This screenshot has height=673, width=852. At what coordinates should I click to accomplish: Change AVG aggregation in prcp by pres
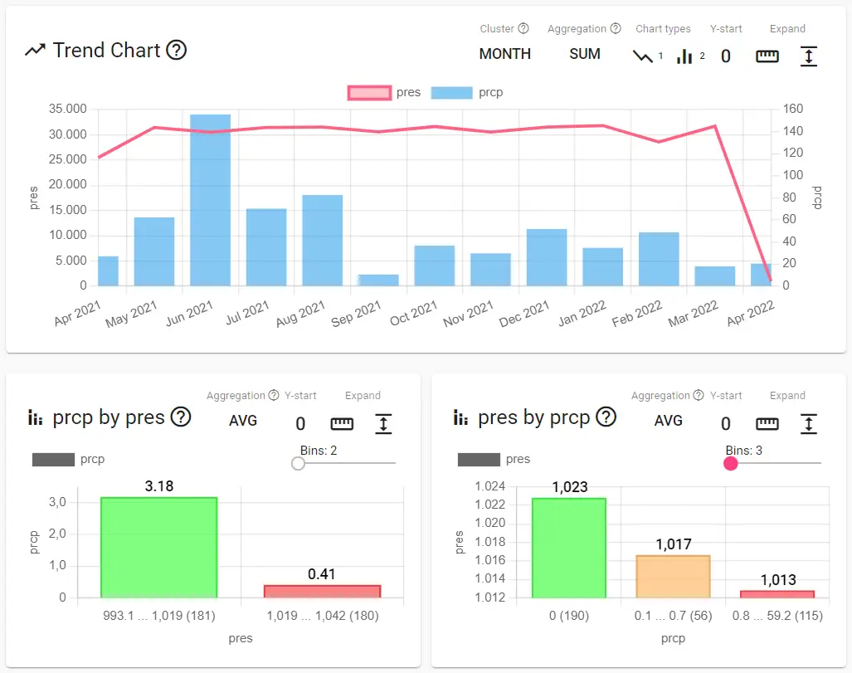pyautogui.click(x=243, y=421)
